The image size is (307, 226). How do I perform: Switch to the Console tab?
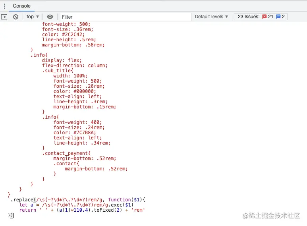tap(21, 6)
